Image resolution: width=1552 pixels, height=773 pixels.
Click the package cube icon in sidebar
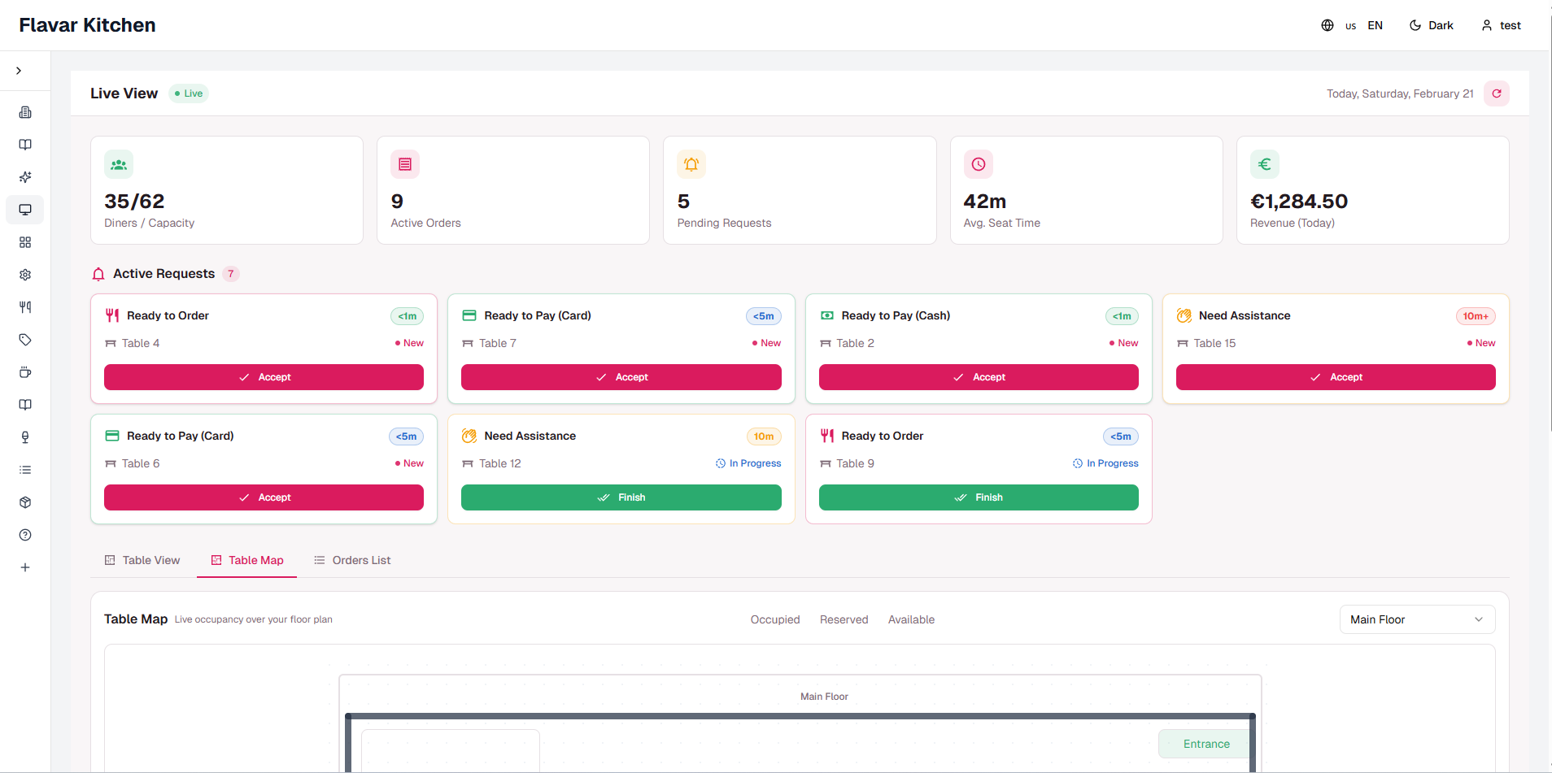tap(25, 502)
